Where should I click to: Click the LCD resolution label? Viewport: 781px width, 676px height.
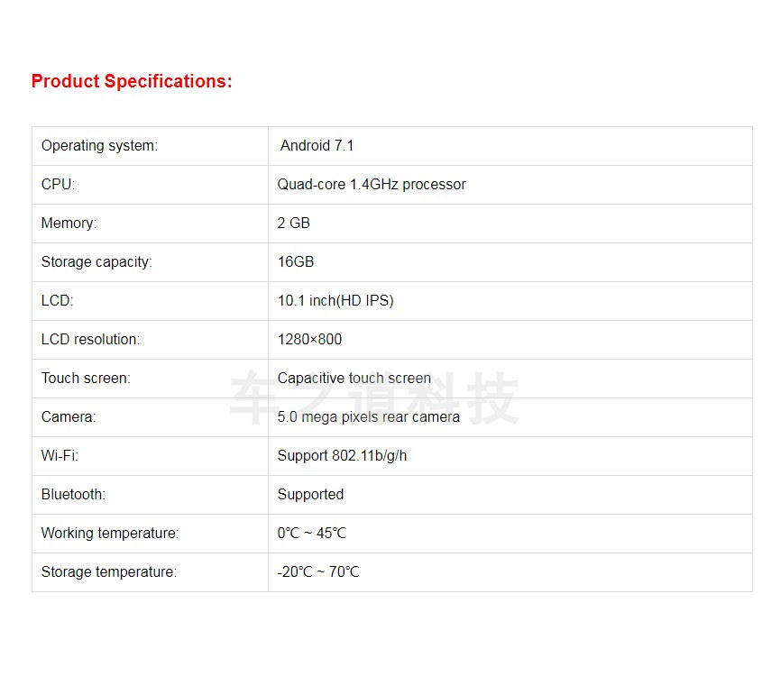tap(90, 339)
